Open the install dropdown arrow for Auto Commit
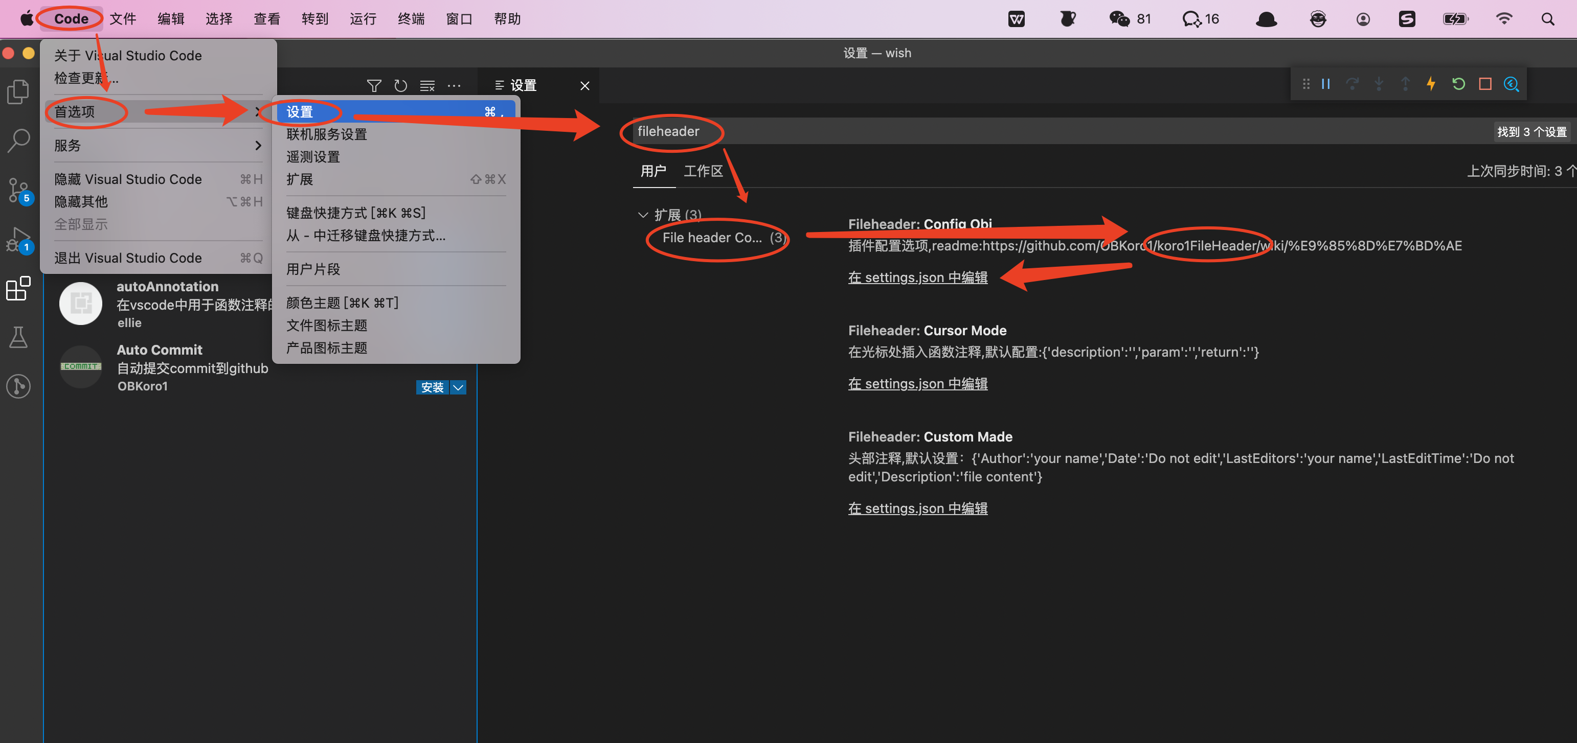The image size is (1577, 743). click(458, 387)
